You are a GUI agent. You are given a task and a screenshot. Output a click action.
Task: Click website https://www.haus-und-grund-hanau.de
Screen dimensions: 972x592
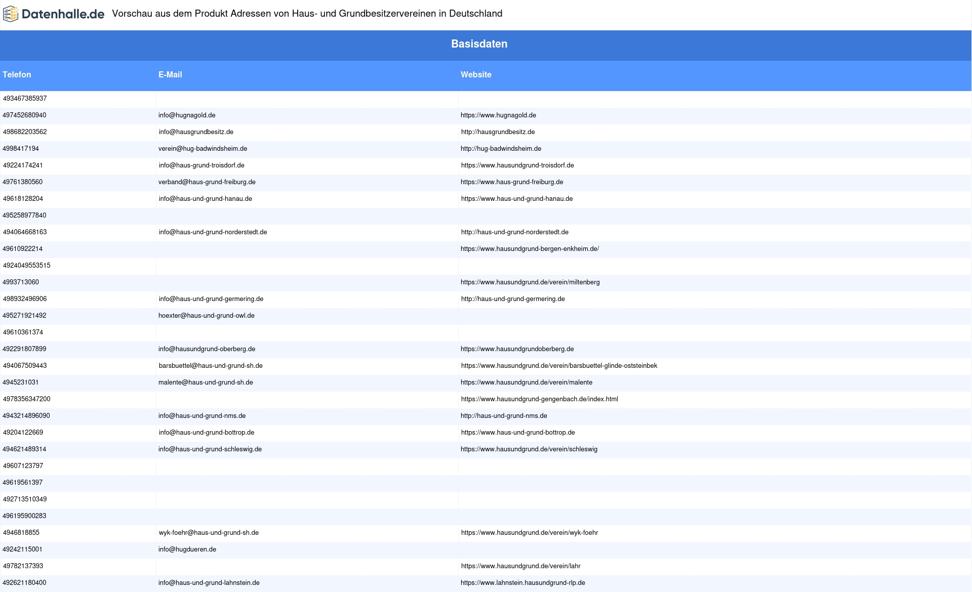pyautogui.click(x=517, y=199)
